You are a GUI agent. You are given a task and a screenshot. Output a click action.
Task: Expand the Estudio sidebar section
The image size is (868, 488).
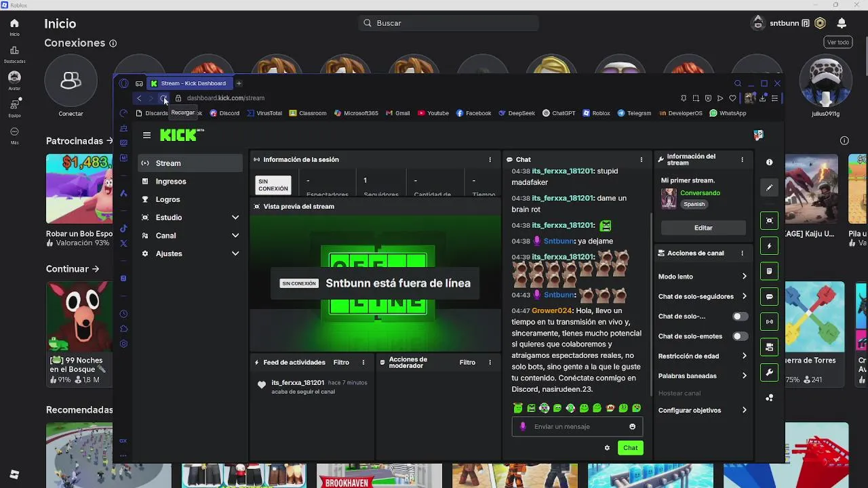190,218
